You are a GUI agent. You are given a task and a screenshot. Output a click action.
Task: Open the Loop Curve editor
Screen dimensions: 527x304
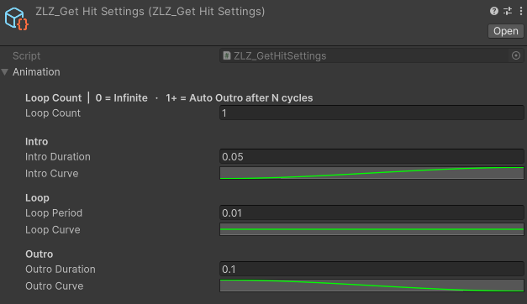pyautogui.click(x=372, y=229)
